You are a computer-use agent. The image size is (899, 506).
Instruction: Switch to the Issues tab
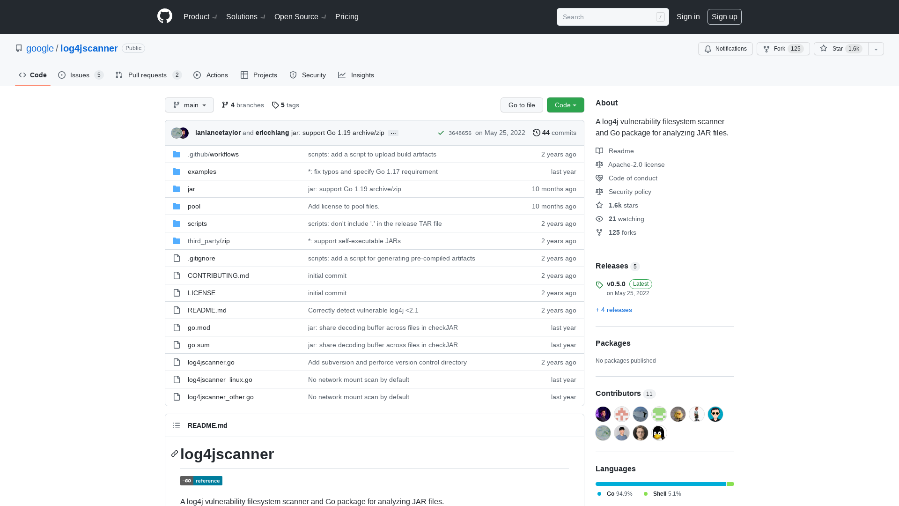tap(81, 75)
